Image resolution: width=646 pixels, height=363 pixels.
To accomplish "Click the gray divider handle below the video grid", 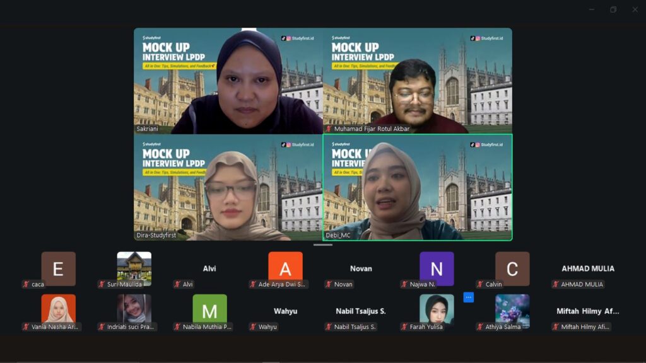I will pos(323,245).
